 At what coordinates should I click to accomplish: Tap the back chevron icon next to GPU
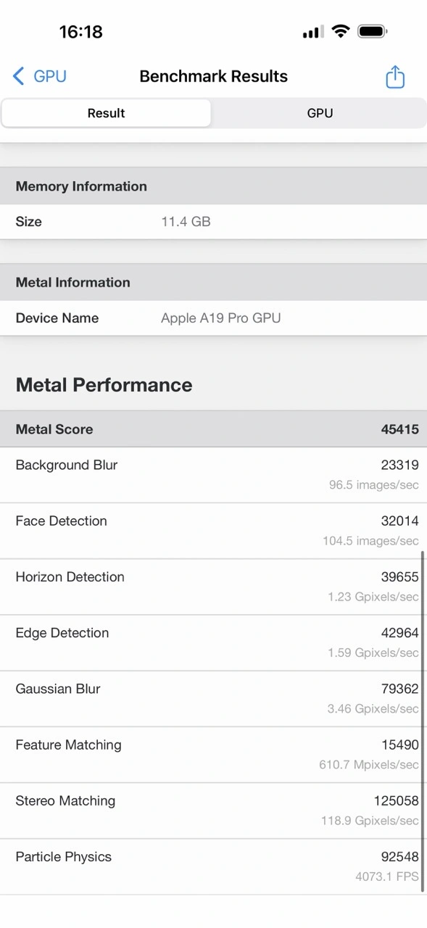[18, 76]
